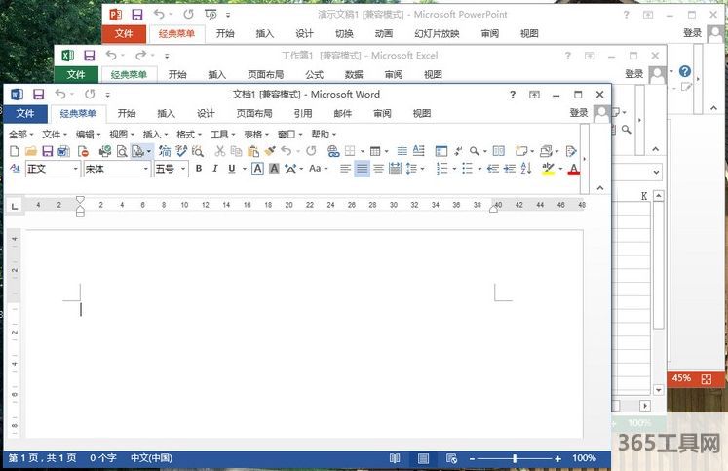728x471 pixels.
Task: Click the zoom in plus button in Word
Action: 557,459
